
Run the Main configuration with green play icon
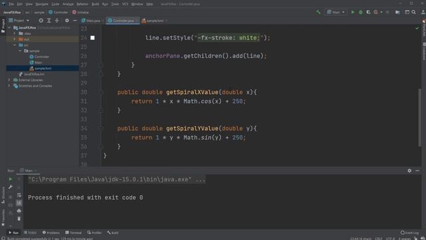click(x=353, y=12)
